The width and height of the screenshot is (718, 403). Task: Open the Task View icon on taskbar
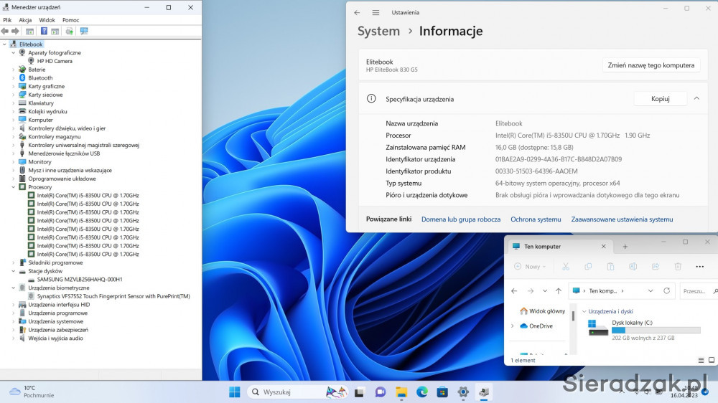click(x=359, y=392)
